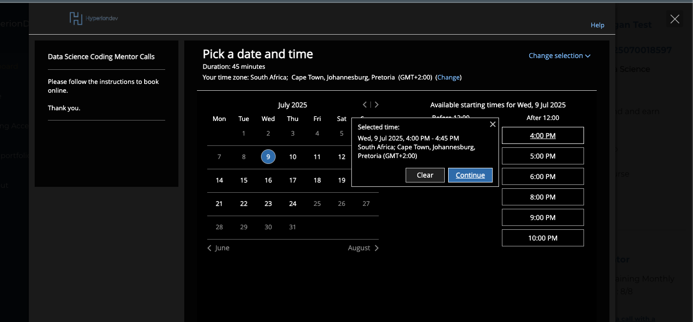The image size is (693, 322).
Task: Go to the previous month arrow
Action: [x=365, y=104]
